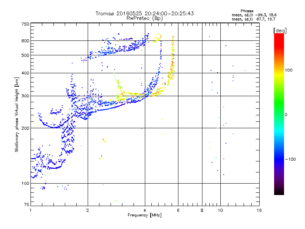Screen dimensions: 305x229
Task: Click the colorbar tick label "100"
Action: pyautogui.click(x=289, y=70)
